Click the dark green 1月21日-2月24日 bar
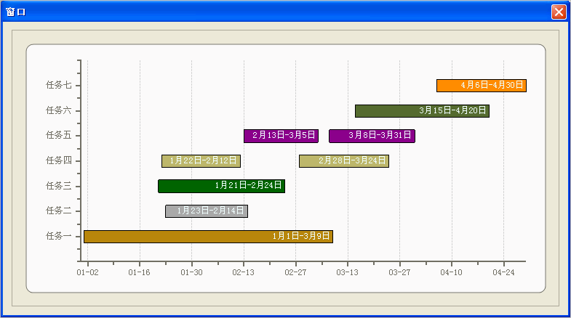The image size is (571, 318). (221, 186)
